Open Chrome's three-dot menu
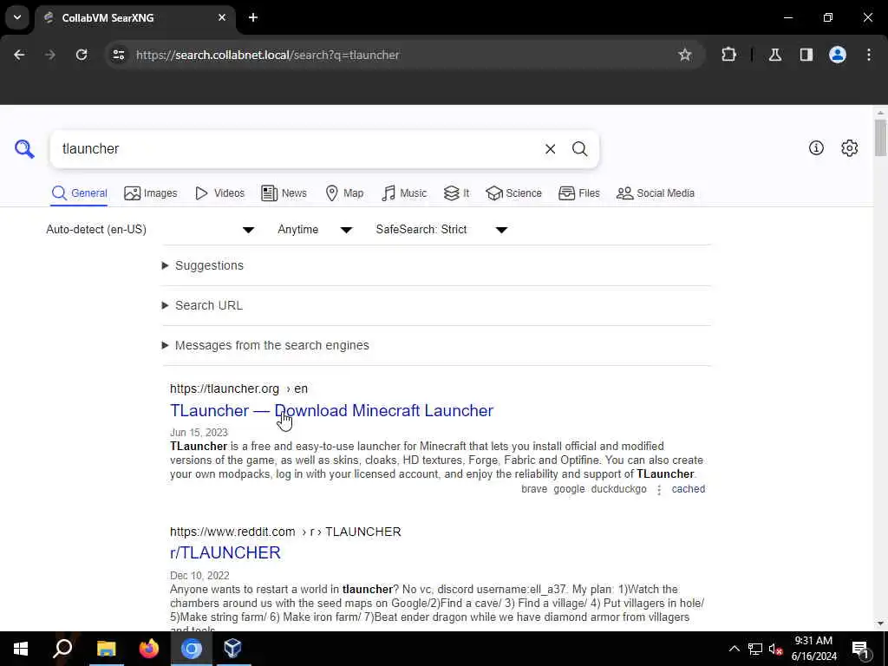 click(x=869, y=55)
